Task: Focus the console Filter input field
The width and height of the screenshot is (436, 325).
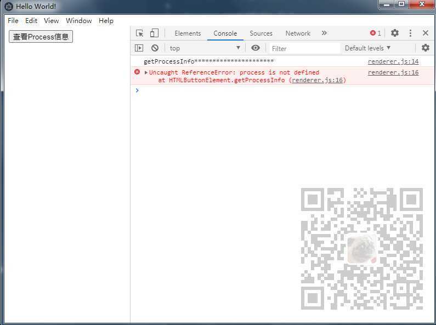Action: 305,48
